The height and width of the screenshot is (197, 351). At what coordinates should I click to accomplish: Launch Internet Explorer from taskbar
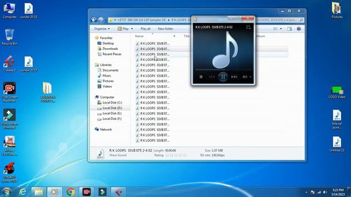[23, 192]
